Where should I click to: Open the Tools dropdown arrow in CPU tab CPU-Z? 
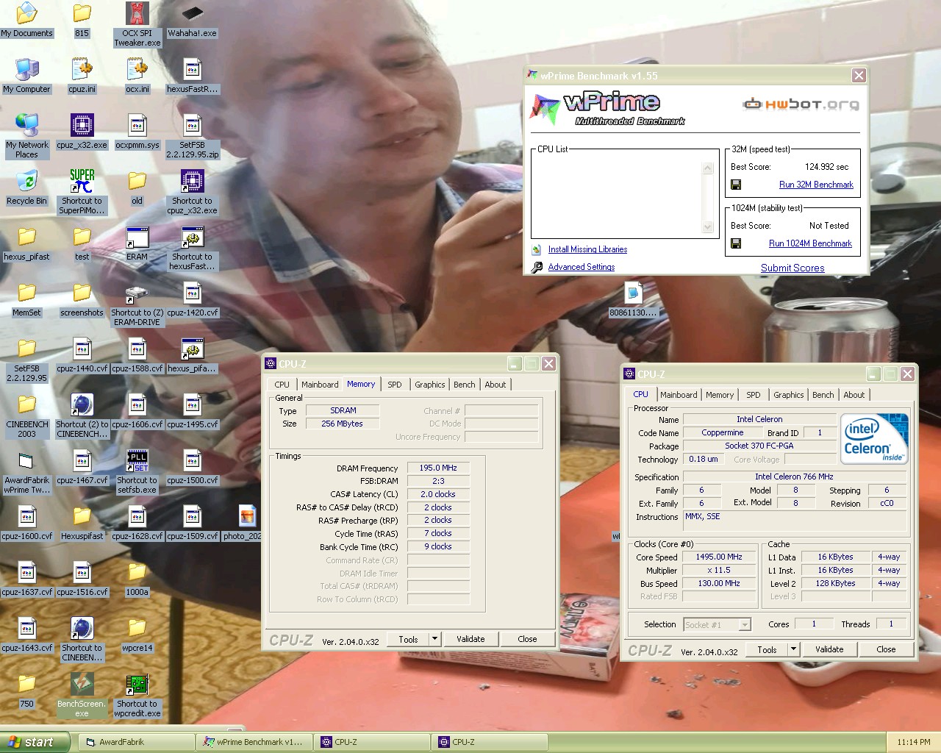click(793, 649)
